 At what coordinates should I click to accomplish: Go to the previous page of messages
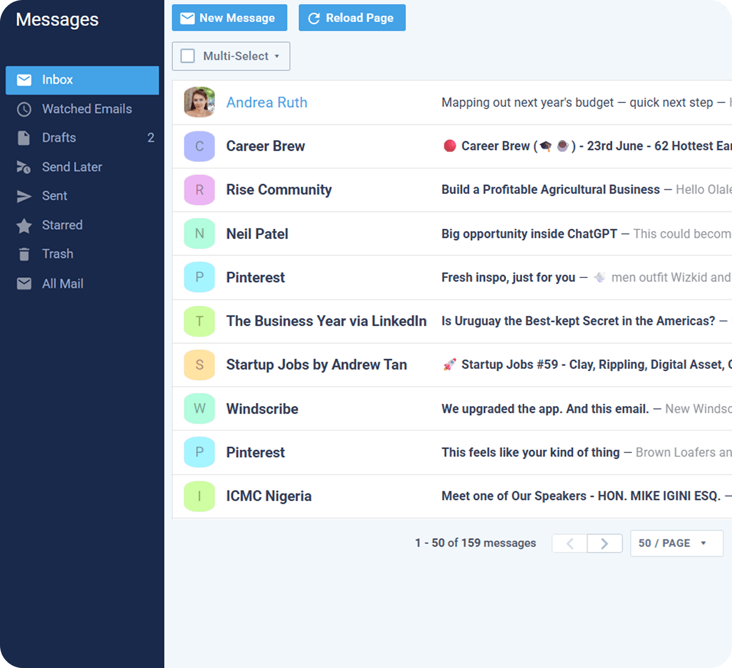tap(570, 543)
